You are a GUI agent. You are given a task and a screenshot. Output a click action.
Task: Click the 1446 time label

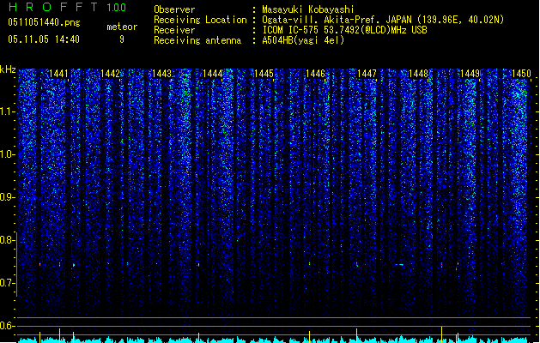[315, 74]
